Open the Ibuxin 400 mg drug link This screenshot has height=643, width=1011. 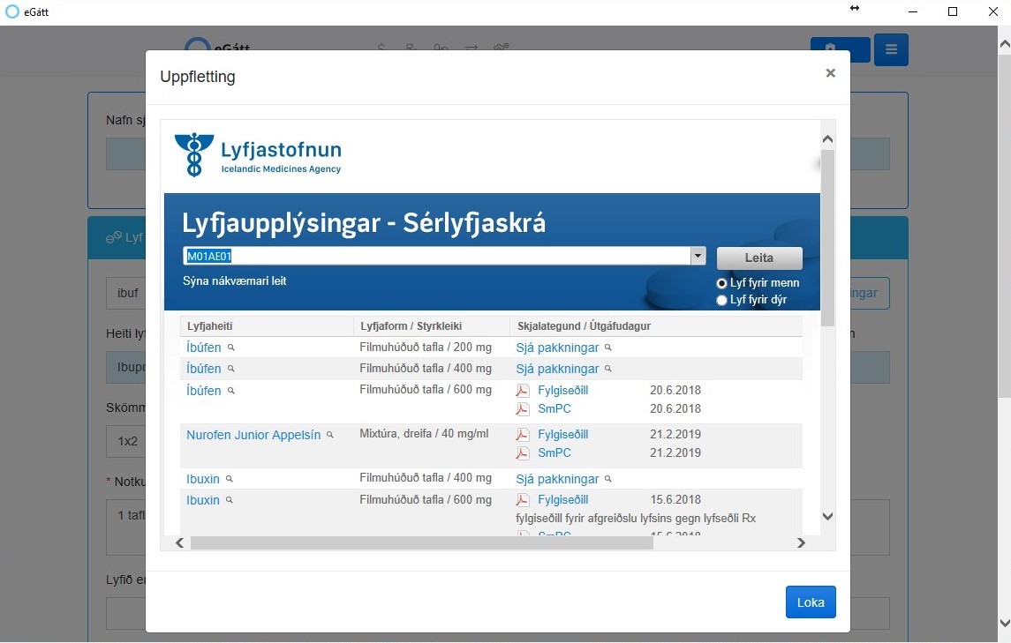pyautogui.click(x=203, y=479)
